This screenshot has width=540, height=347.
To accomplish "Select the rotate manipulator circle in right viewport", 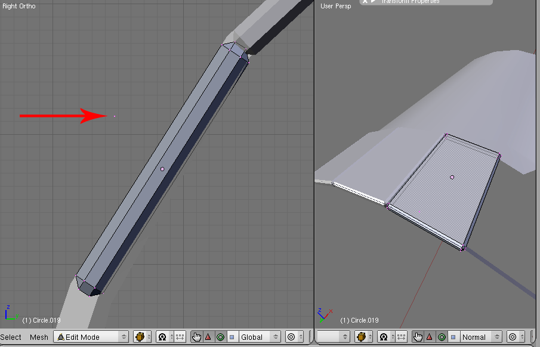I will click(441, 337).
